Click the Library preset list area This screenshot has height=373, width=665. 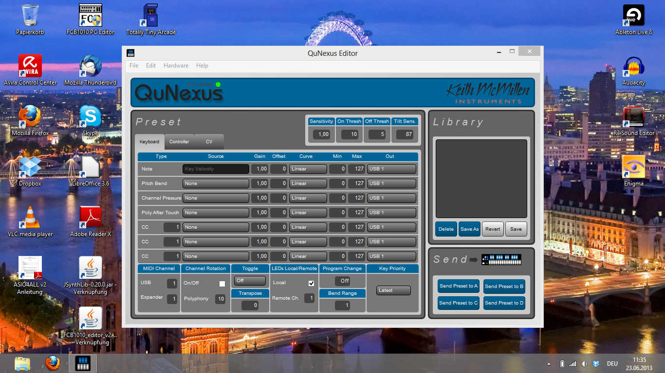click(481, 179)
